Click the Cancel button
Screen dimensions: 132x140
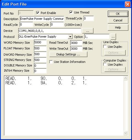[x=118, y=20]
